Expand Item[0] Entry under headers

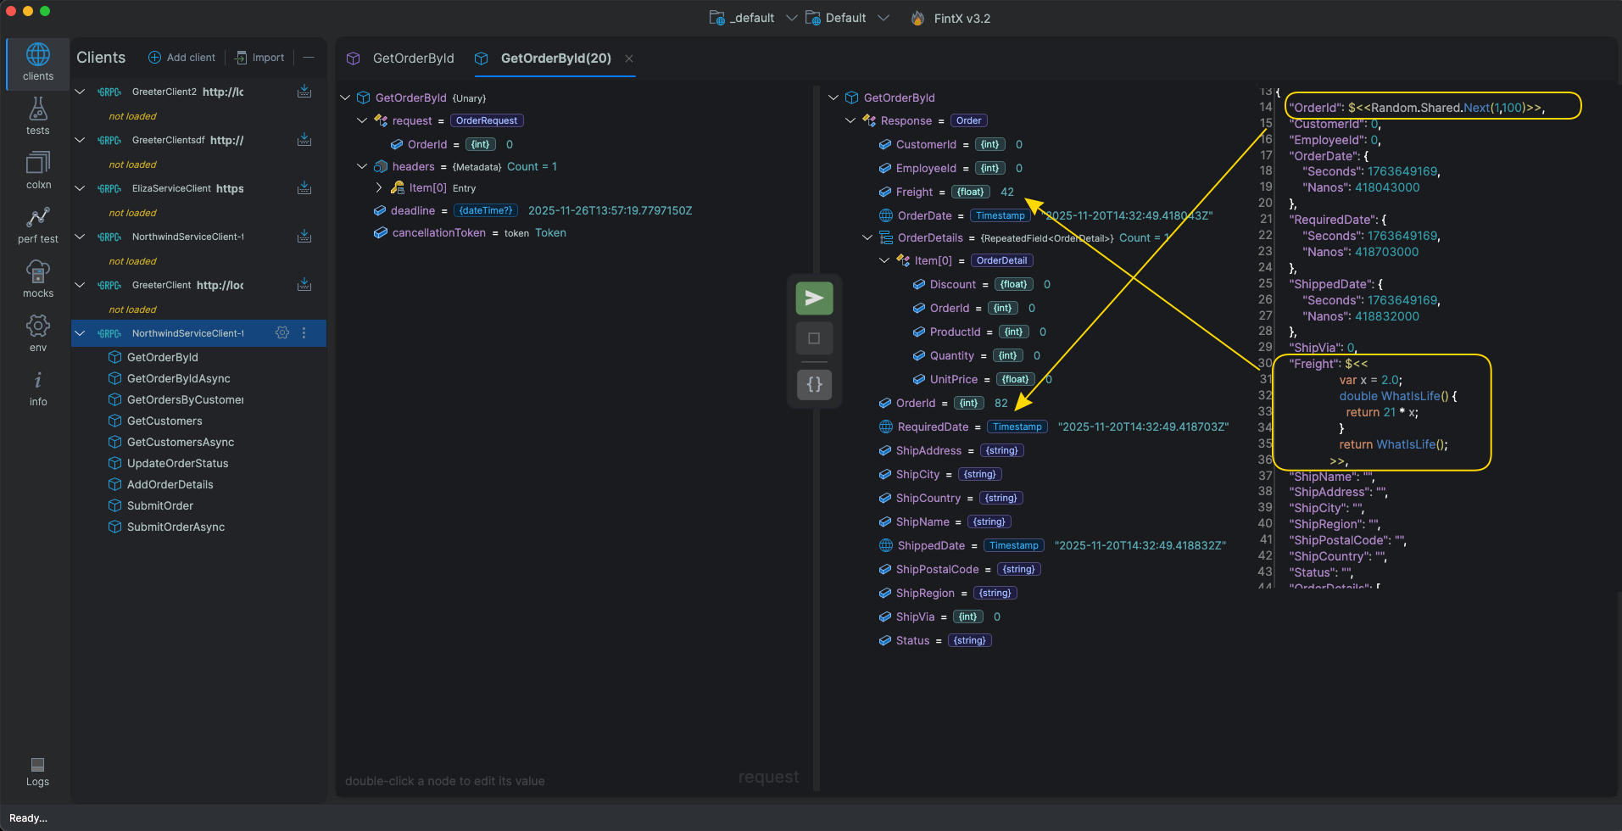coord(379,188)
